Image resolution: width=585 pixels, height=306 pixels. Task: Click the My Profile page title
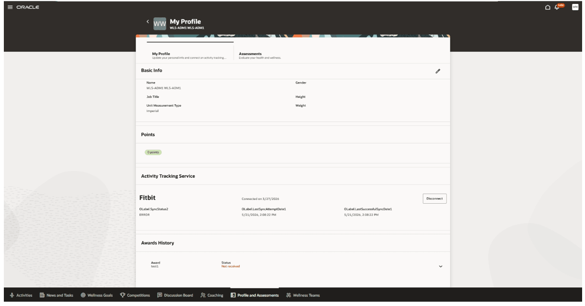185,21
